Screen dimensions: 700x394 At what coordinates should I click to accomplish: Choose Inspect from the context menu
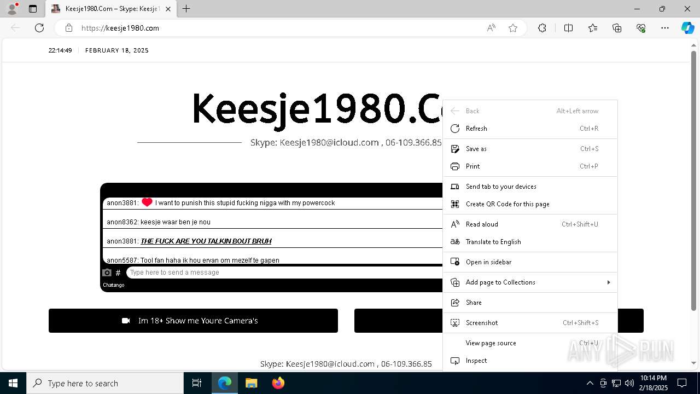pyautogui.click(x=530, y=361)
